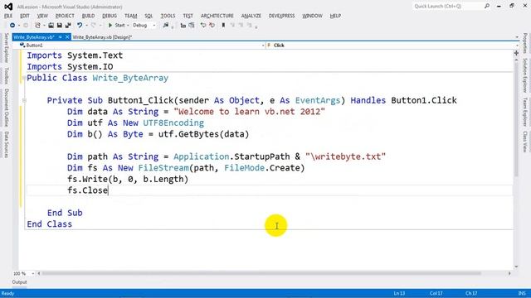Pin the Write_ByteArray.vb tab
Viewport: 531px width, 298px height.
coord(60,37)
